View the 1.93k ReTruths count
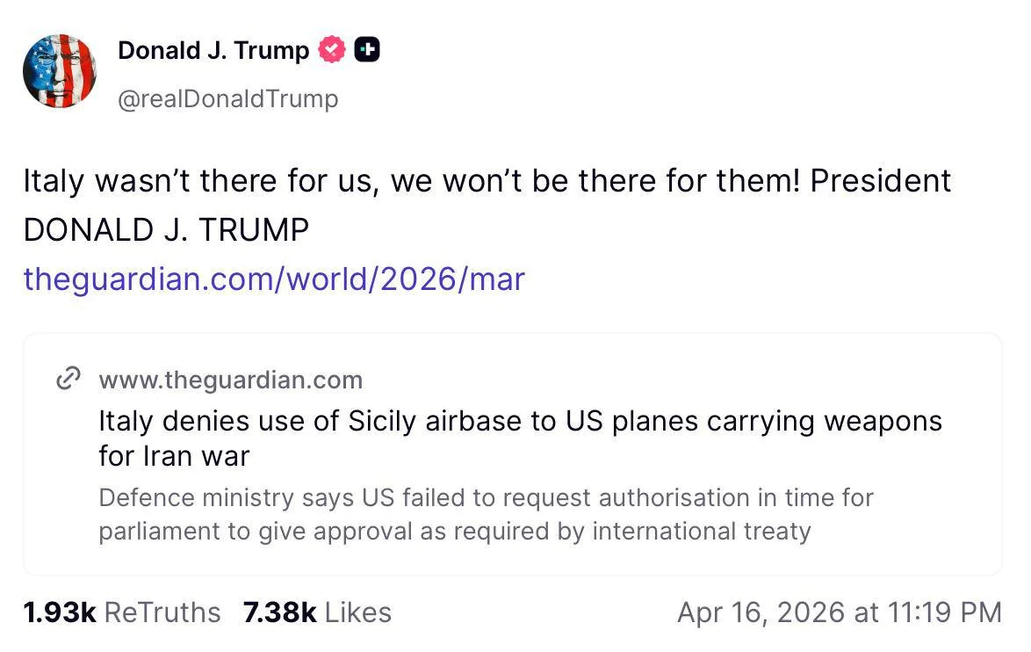 pos(60,612)
